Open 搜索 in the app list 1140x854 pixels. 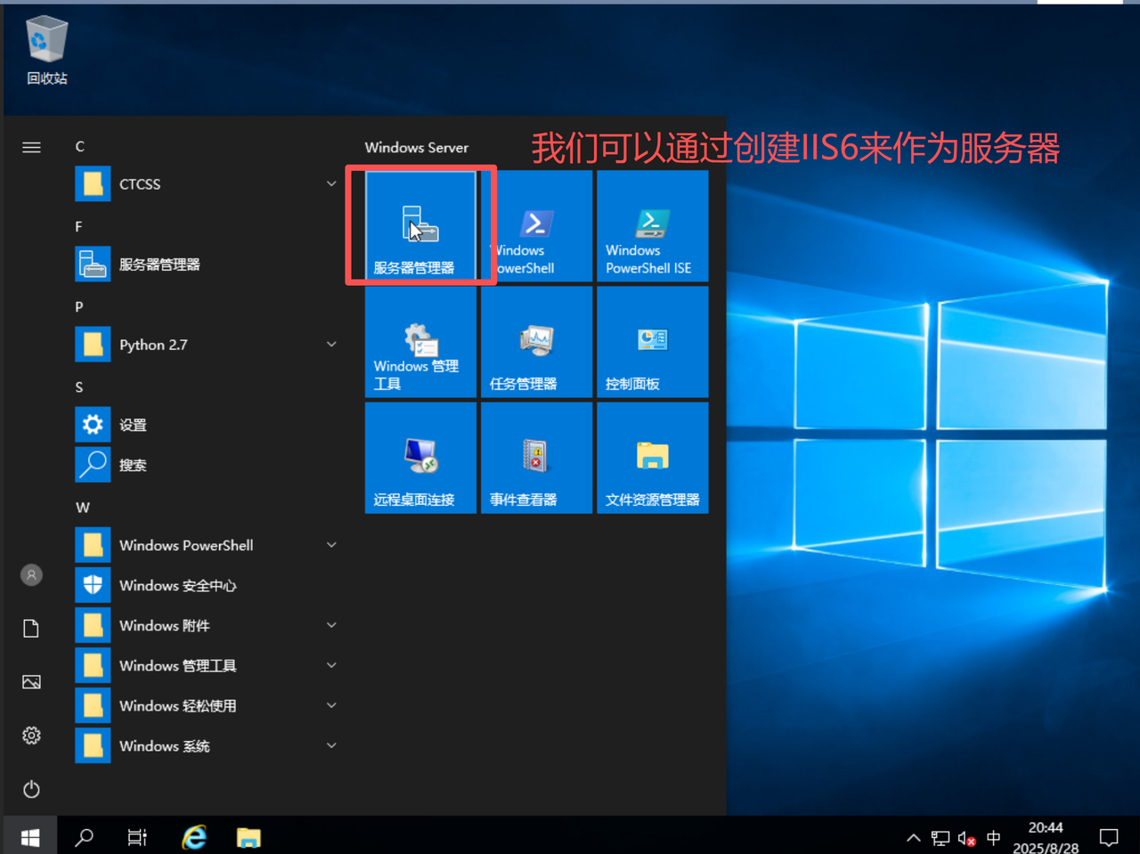pos(208,465)
